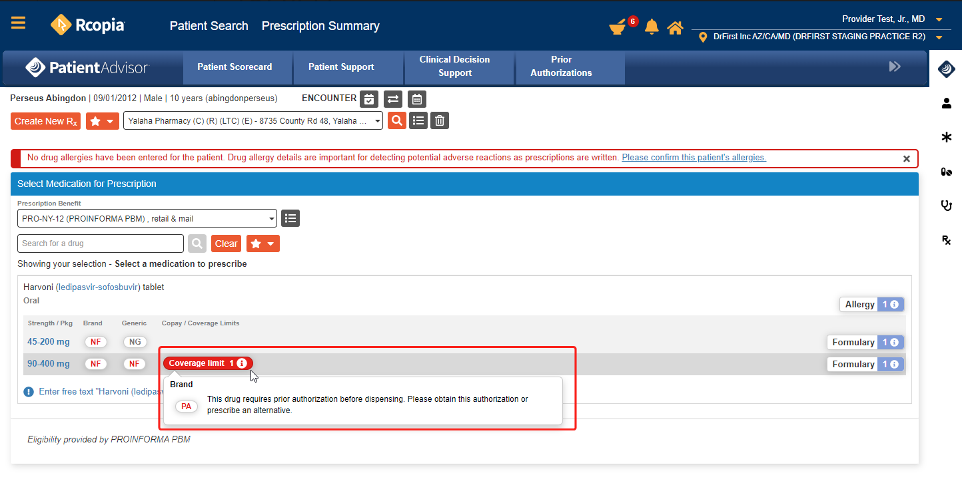Go to Prescription Summary
This screenshot has width=962, height=493.
point(320,26)
